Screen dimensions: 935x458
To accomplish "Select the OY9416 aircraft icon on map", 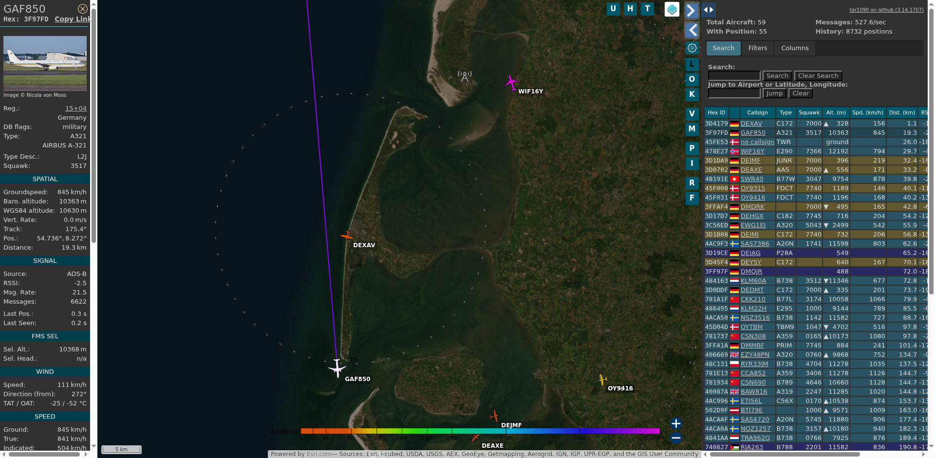I will tap(603, 379).
